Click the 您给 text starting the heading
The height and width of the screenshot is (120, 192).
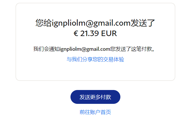(x=44, y=23)
